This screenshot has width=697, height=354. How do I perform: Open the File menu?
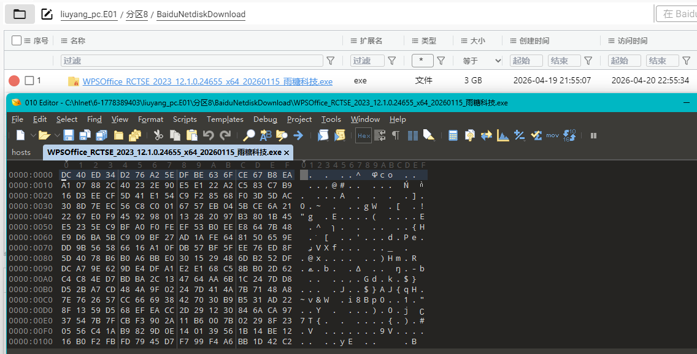[x=17, y=119]
